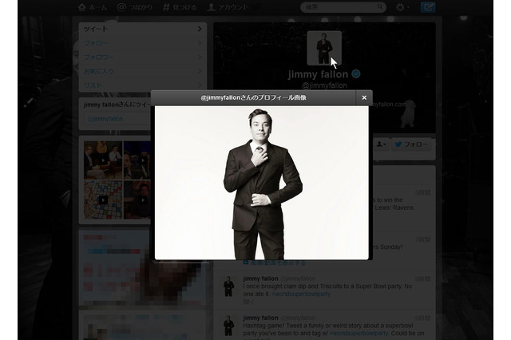Close the profile image popup
The height and width of the screenshot is (340, 511).
click(363, 97)
